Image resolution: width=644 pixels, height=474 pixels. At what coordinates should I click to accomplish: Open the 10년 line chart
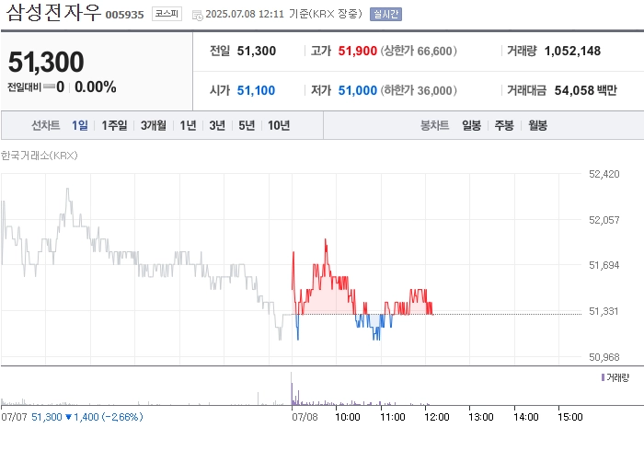(x=279, y=125)
